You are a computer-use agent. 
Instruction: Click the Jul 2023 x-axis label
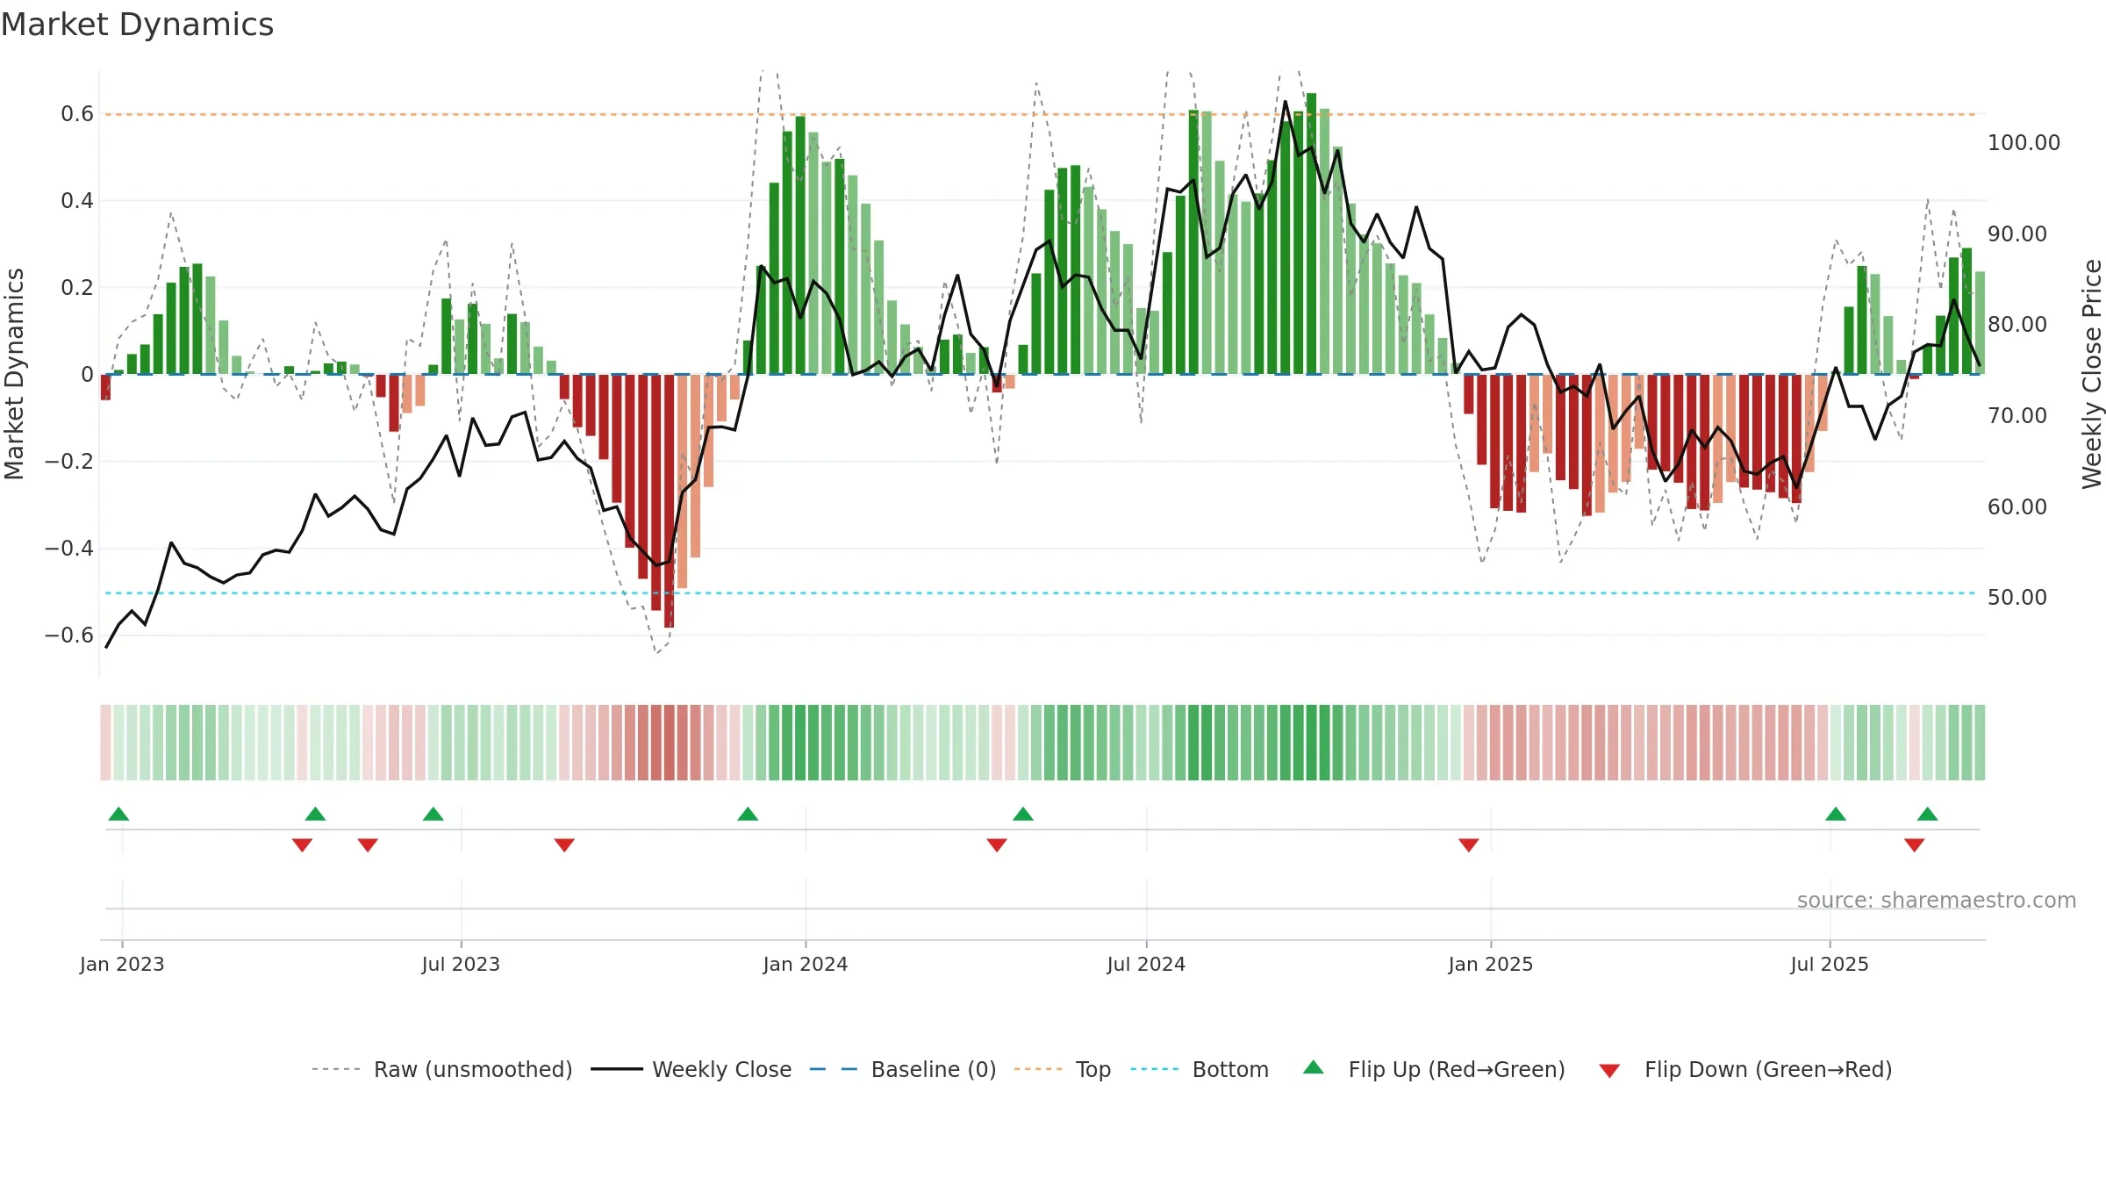click(x=461, y=964)
